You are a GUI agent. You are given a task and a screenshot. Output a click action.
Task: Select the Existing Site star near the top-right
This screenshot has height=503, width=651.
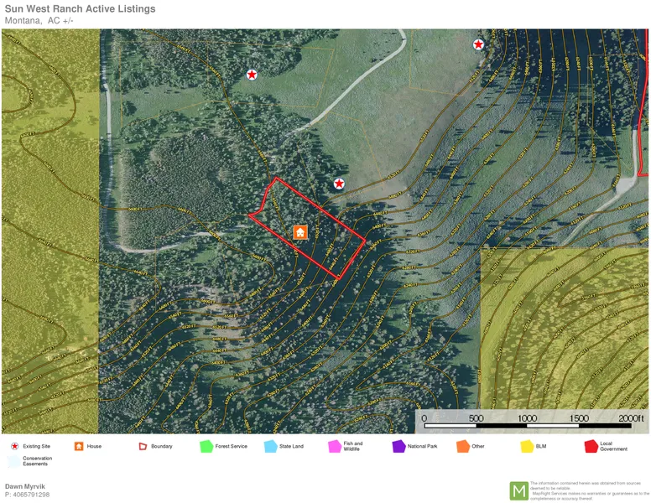(478, 44)
